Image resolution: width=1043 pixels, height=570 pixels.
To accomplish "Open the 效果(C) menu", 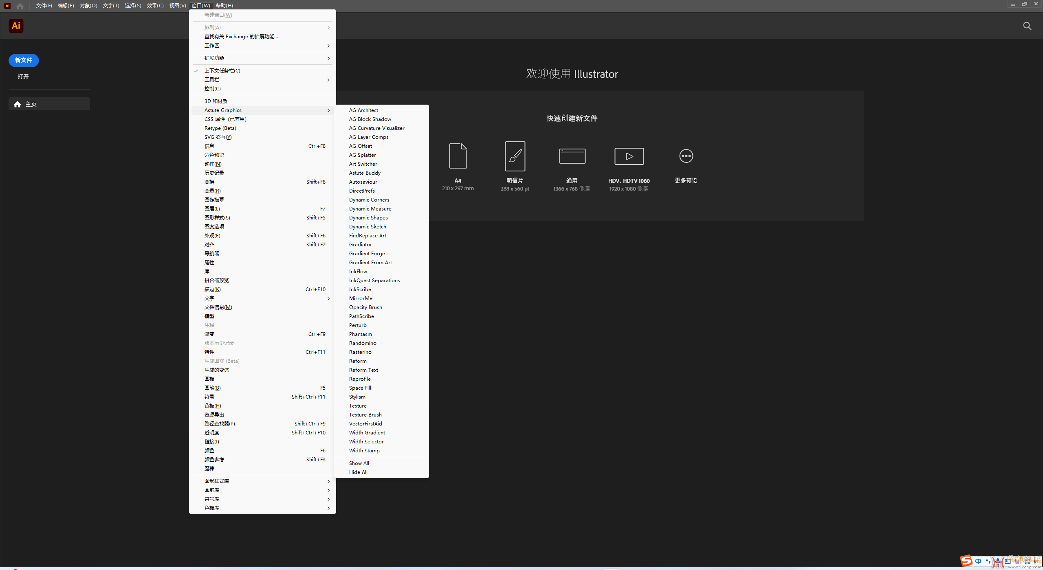I will (155, 6).
